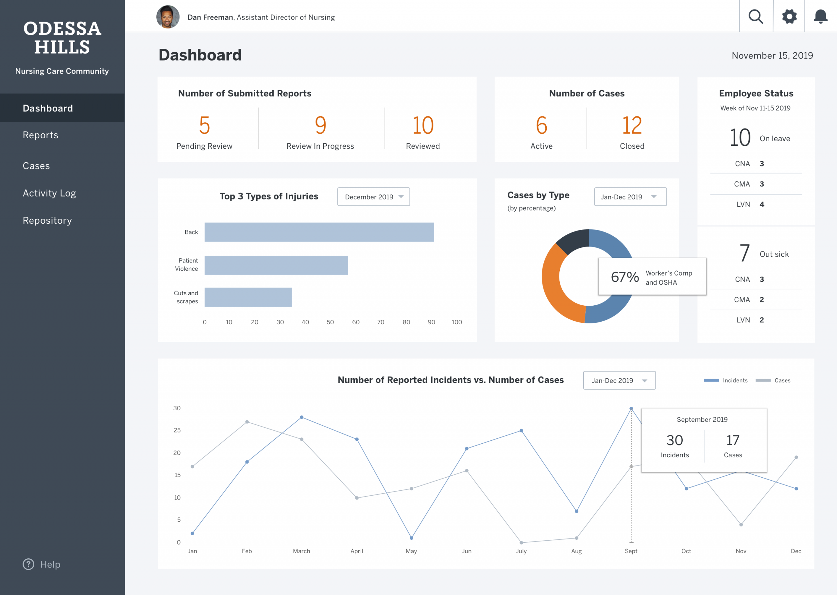Viewport: 837px width, 595px height.
Task: Go to Reports in the sidebar
Action: click(40, 135)
